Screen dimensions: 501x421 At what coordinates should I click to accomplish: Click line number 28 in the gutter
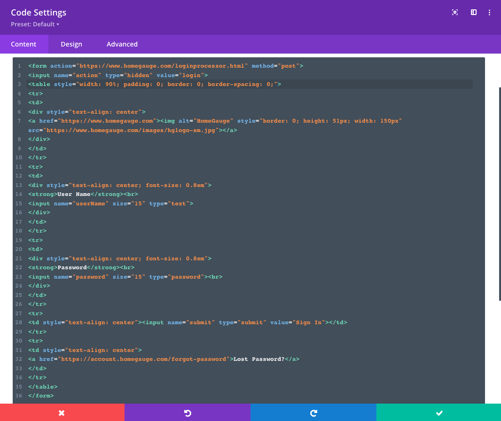[x=19, y=323]
